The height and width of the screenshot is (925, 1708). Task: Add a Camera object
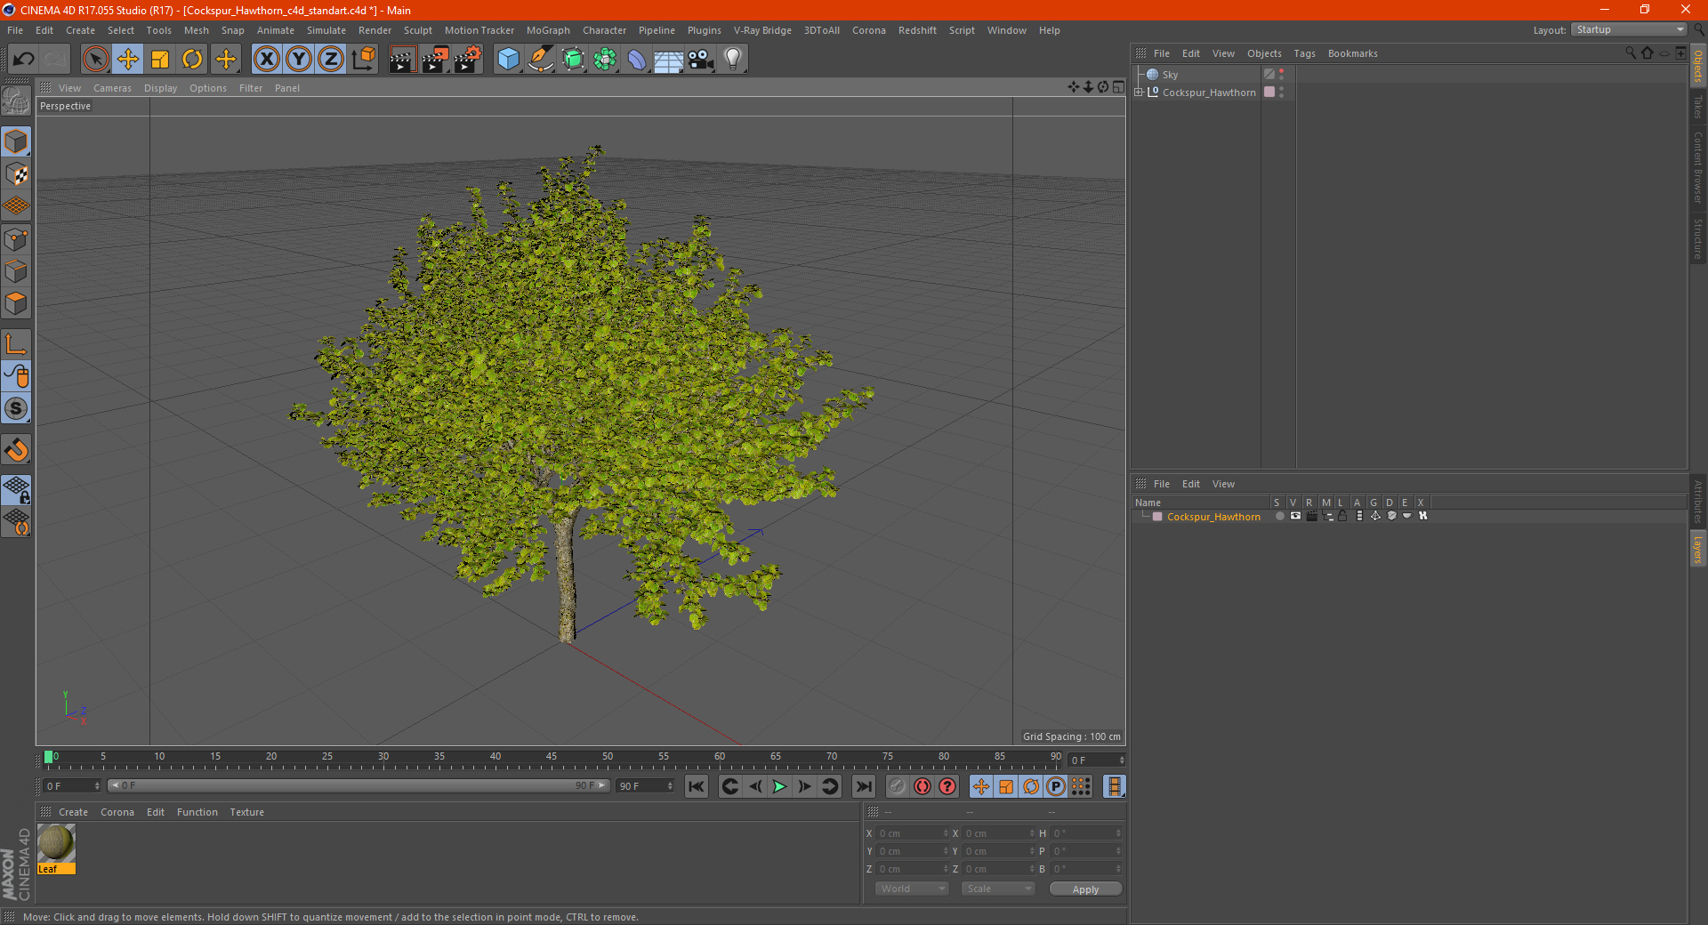coord(701,60)
